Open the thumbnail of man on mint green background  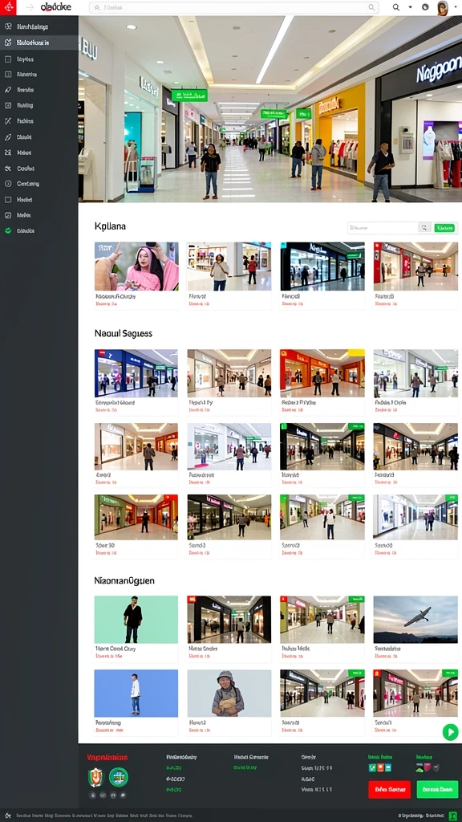coord(136,619)
